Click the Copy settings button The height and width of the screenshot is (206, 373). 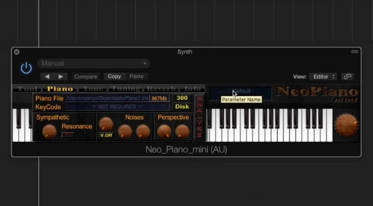pyautogui.click(x=114, y=77)
